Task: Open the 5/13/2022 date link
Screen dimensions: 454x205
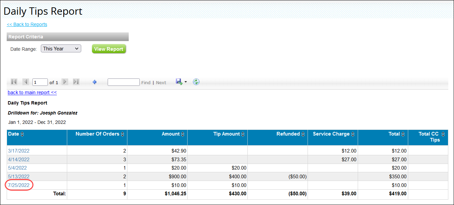Action: 19,177
